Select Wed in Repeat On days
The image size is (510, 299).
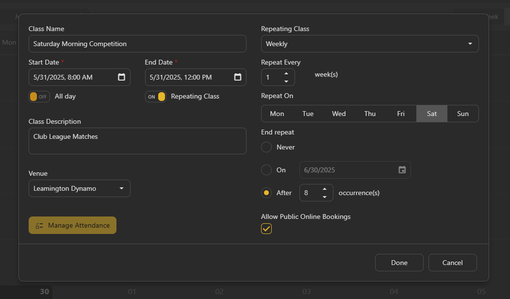tap(339, 114)
